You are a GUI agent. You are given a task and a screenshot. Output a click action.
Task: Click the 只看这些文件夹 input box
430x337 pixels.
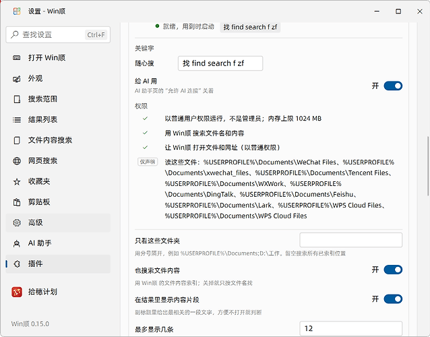pos(350,240)
